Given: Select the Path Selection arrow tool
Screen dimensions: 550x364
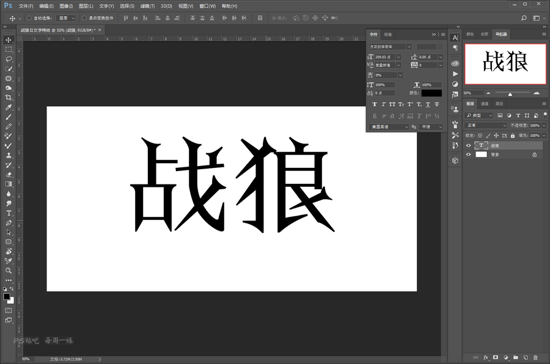Looking at the screenshot, I should coord(9,233).
